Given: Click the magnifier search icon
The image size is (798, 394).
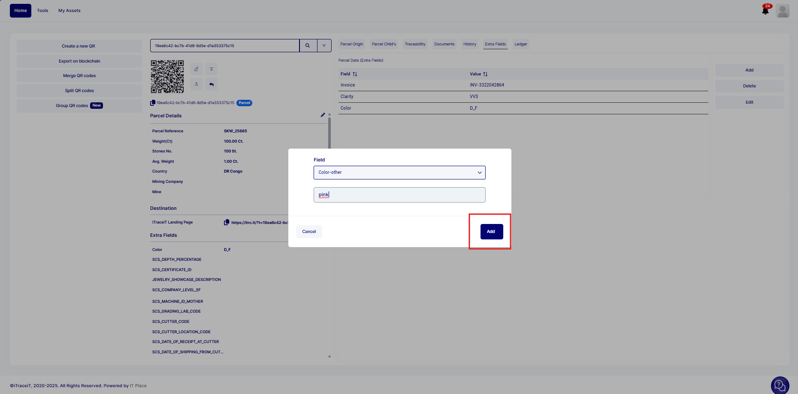Looking at the screenshot, I should pyautogui.click(x=308, y=46).
